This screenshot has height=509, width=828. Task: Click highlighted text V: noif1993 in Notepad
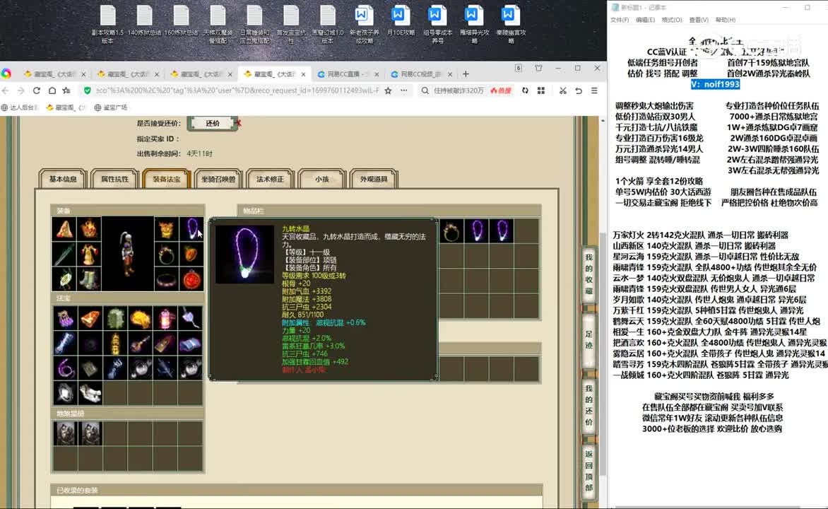click(x=715, y=84)
